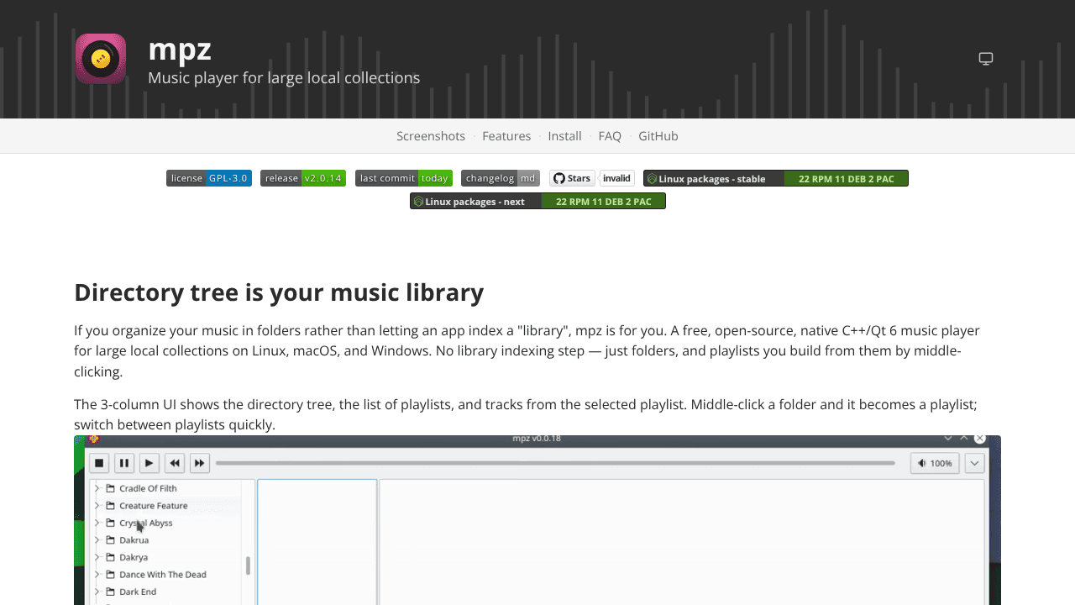Open the release v2.0.14 badge
The image size is (1075, 605).
(303, 178)
